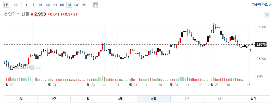Click the date label 18

coord(32,85)
